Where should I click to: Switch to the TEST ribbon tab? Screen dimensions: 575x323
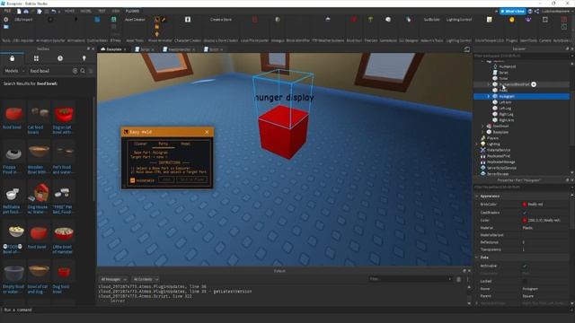[102, 12]
